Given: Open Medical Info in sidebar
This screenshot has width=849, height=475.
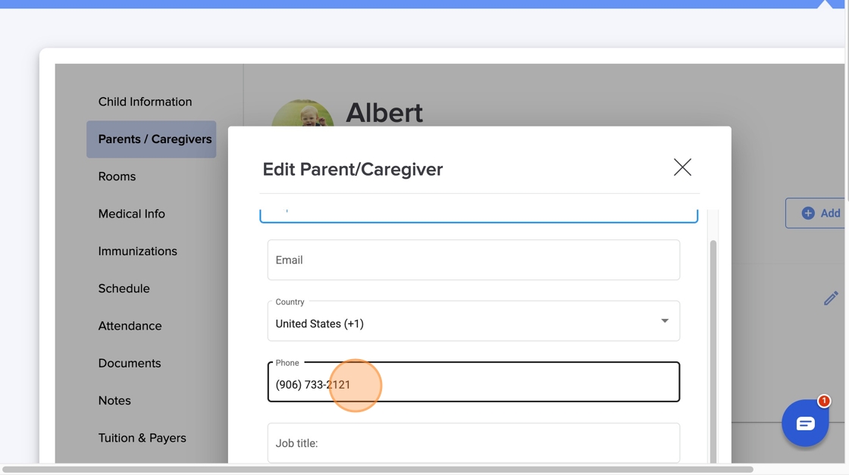Looking at the screenshot, I should pyautogui.click(x=131, y=214).
